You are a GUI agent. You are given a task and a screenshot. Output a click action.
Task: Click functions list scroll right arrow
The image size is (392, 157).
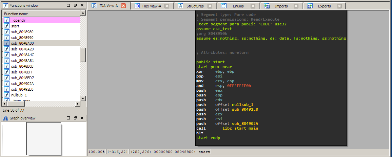click(x=78, y=103)
